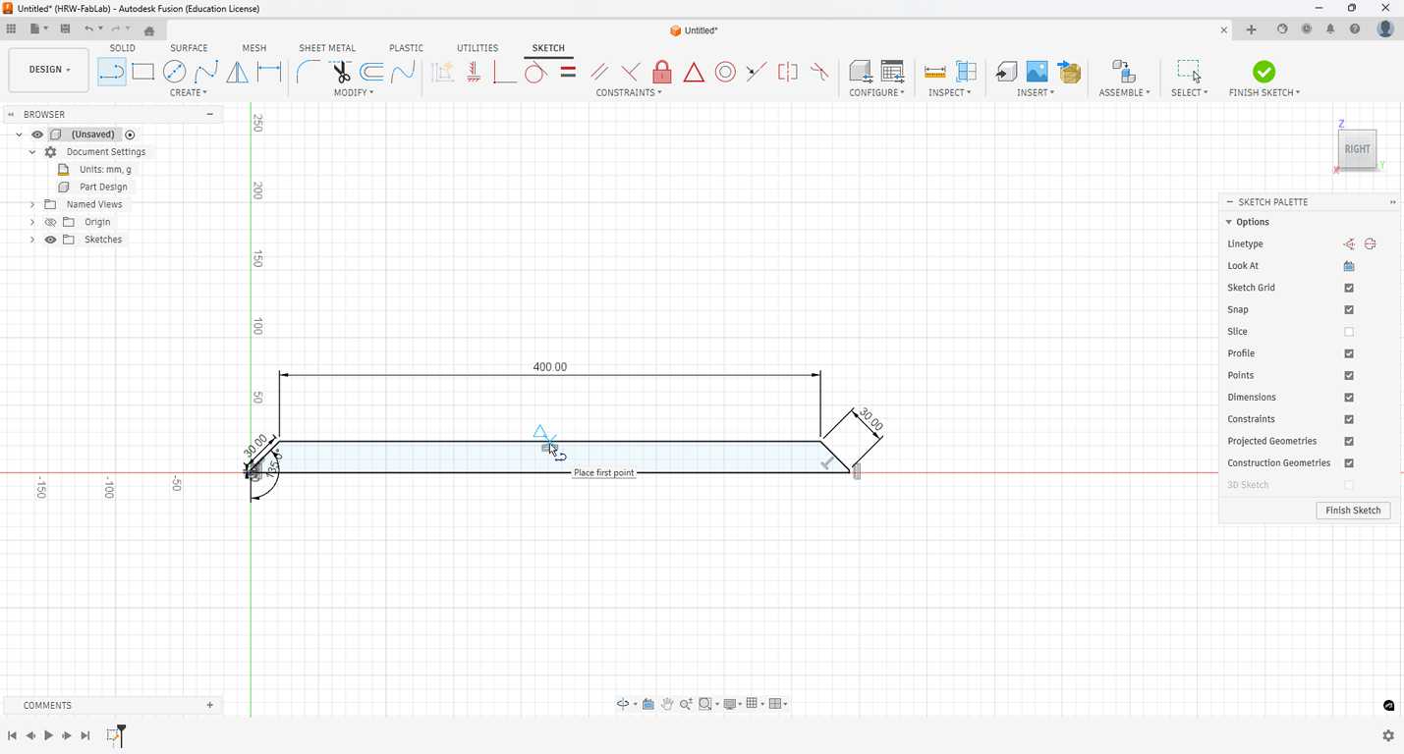This screenshot has height=754, width=1404.
Task: Toggle the Projected Geometries checkbox
Action: tap(1349, 441)
